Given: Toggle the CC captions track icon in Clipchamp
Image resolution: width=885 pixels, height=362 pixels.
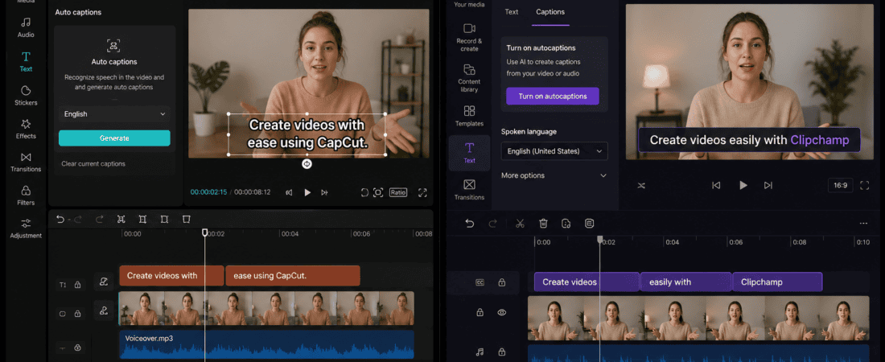Looking at the screenshot, I should (x=480, y=282).
